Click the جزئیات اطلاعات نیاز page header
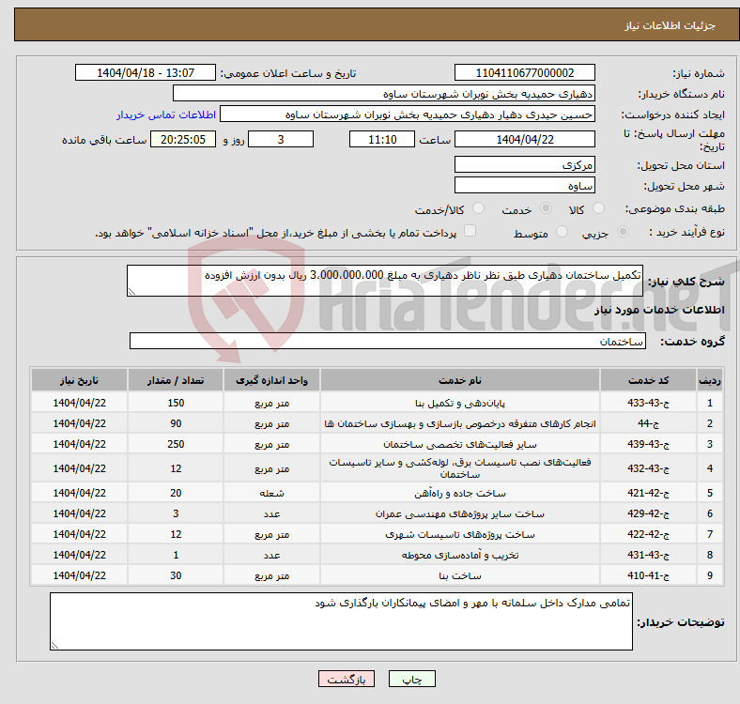The height and width of the screenshot is (704, 740). click(x=671, y=25)
